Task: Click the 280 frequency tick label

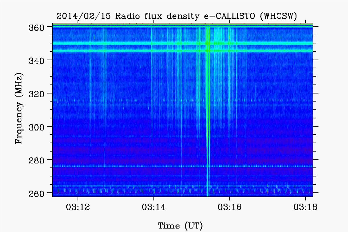Action: click(x=36, y=160)
